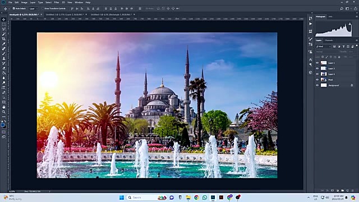Open the Paragraph panel icon
The width and height of the screenshot is (359, 202).
310,65
